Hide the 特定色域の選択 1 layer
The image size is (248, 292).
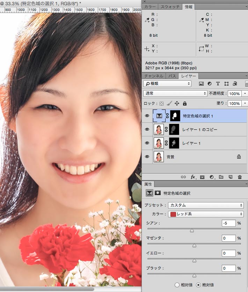pos(147,116)
